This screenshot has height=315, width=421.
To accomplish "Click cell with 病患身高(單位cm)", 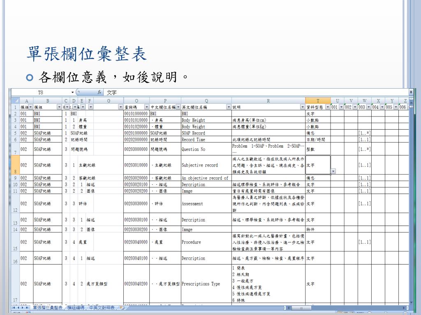I will 268,120.
